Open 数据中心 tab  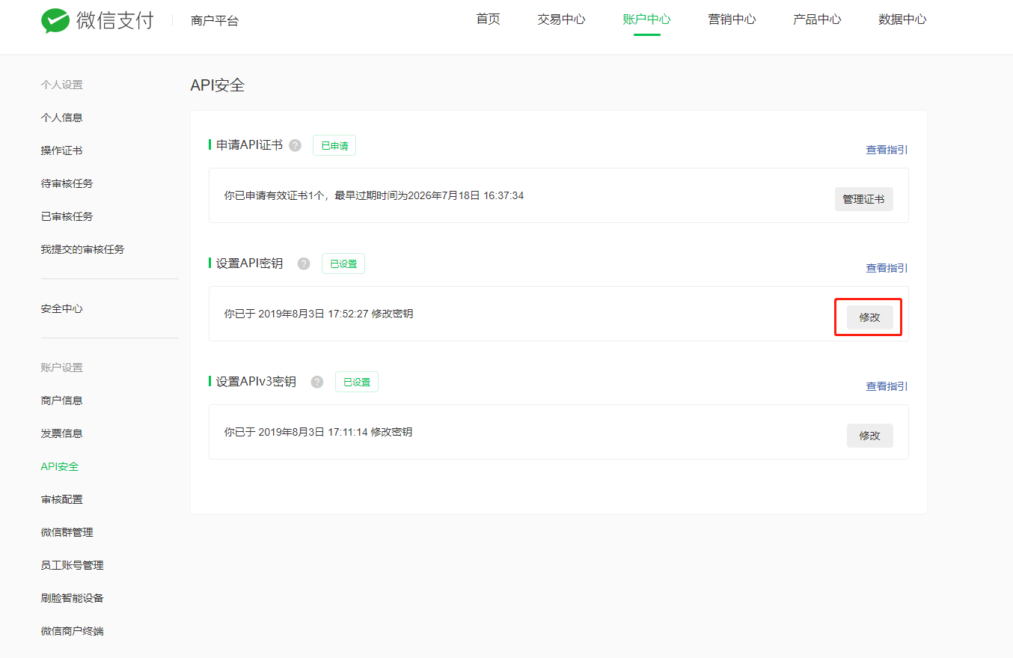click(x=902, y=19)
